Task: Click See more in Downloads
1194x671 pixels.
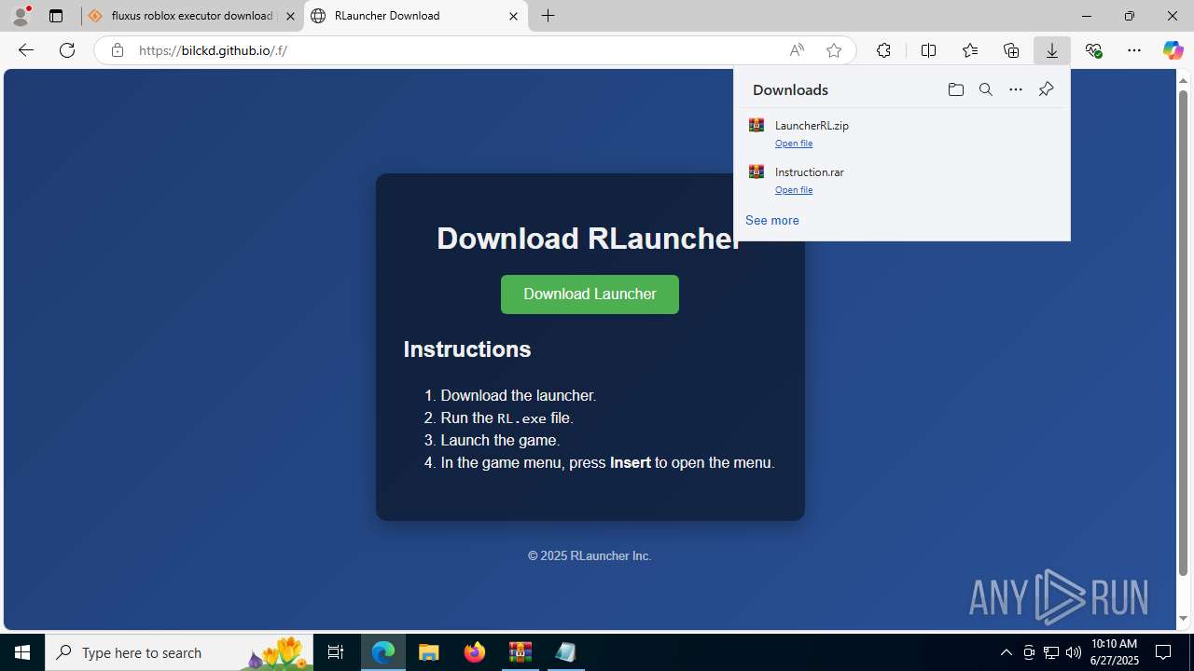Action: tap(772, 220)
